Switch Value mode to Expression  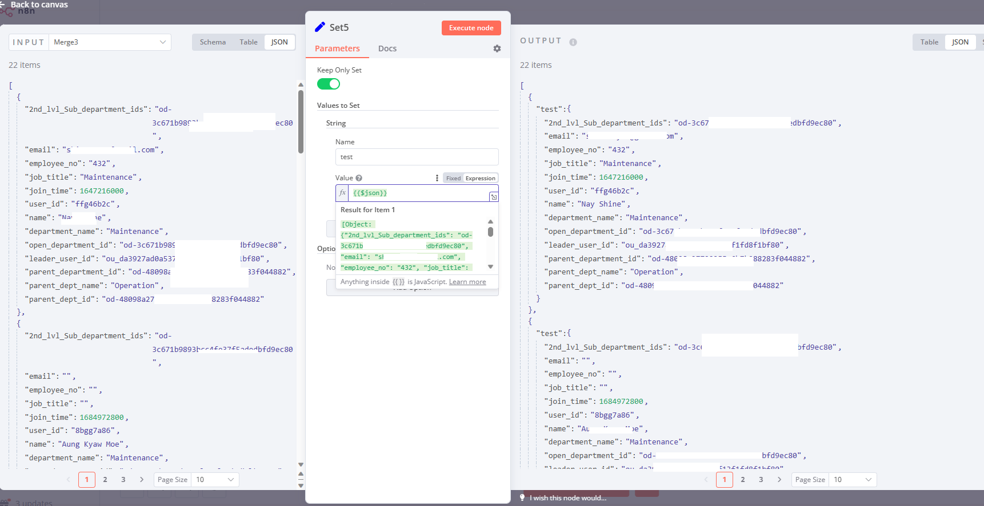pyautogui.click(x=480, y=178)
